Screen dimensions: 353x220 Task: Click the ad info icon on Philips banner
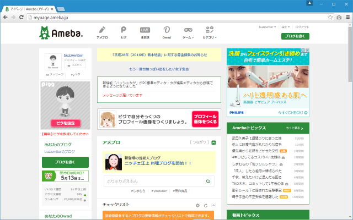click(303, 50)
